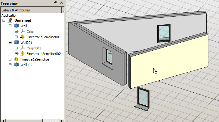Click the axis icon beside Origin001
This screenshot has height=122, width=219.
tap(23, 48)
